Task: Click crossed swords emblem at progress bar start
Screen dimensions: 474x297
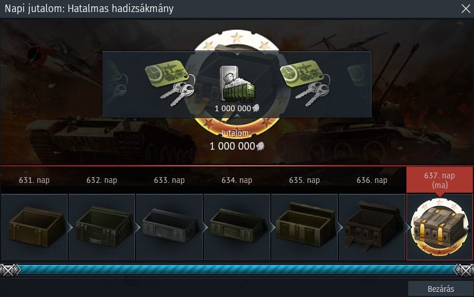Action: 9,270
